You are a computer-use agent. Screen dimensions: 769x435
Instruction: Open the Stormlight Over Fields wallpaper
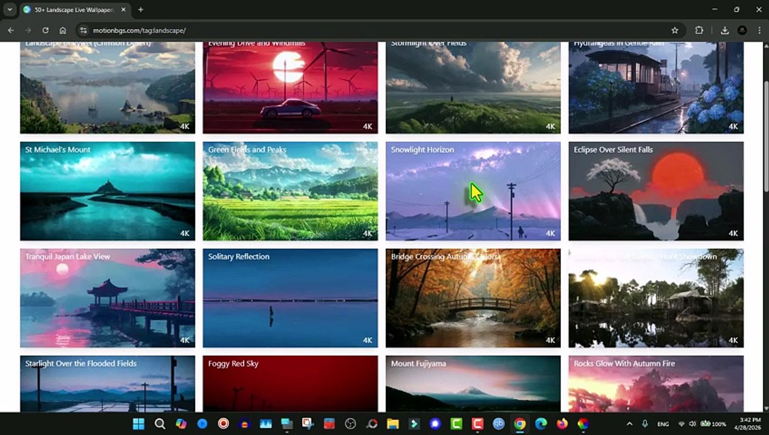[473, 88]
